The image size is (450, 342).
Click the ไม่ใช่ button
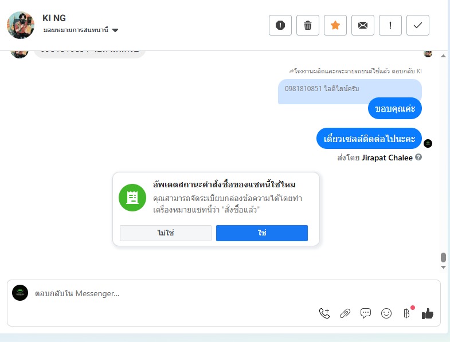[x=166, y=233]
